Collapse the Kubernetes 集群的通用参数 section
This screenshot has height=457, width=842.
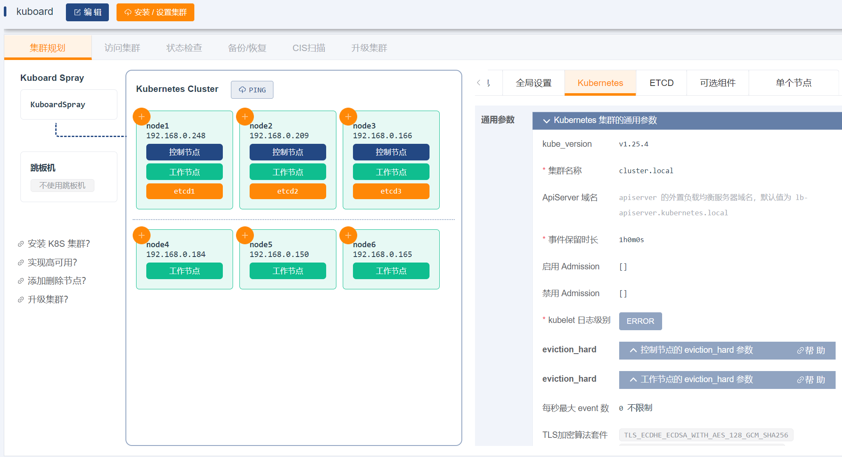pos(546,121)
